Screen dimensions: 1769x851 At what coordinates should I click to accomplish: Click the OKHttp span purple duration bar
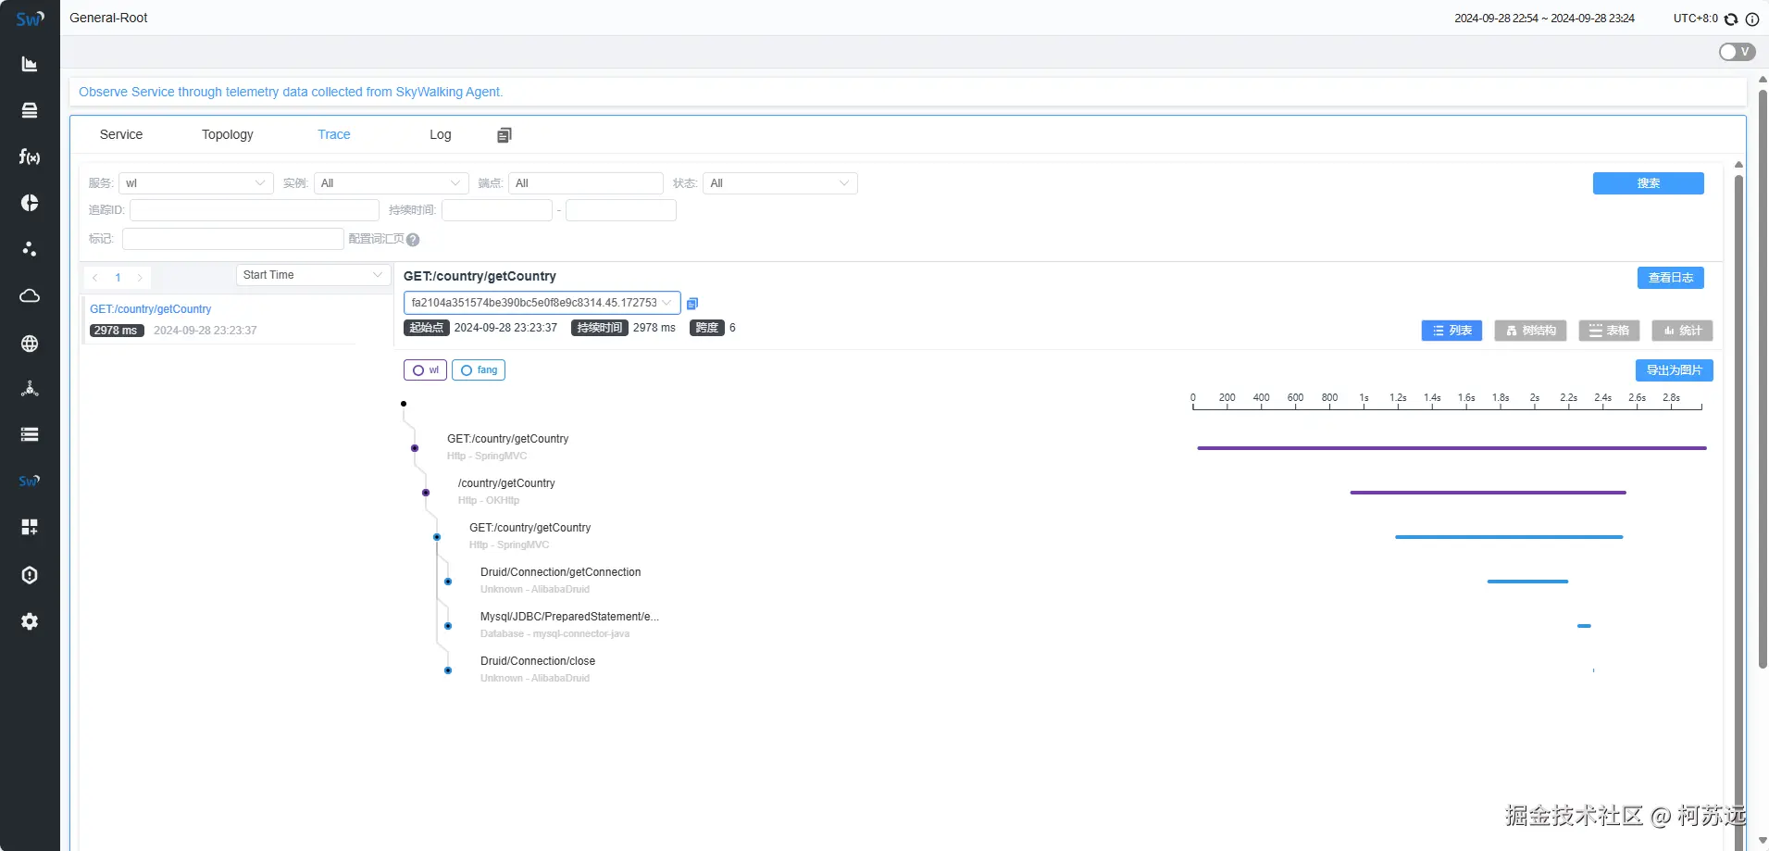tap(1488, 493)
